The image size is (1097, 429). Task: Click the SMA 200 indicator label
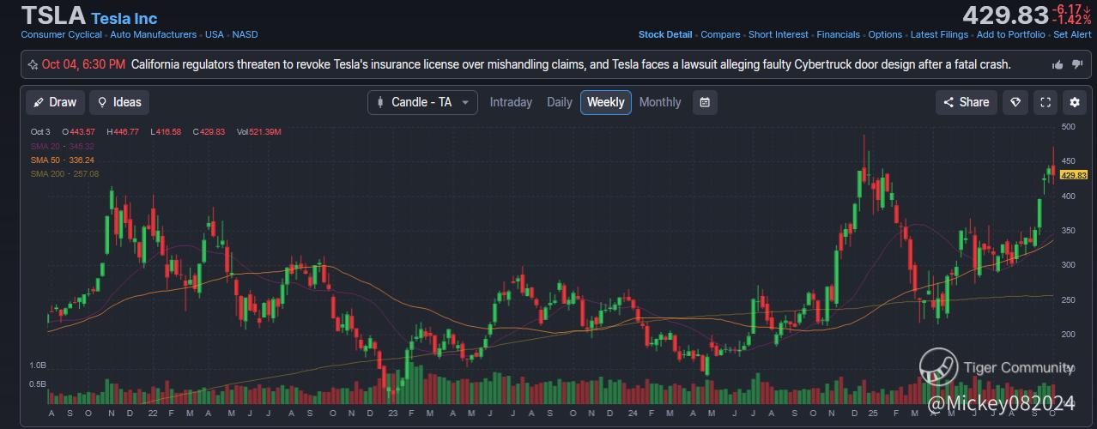coord(65,173)
